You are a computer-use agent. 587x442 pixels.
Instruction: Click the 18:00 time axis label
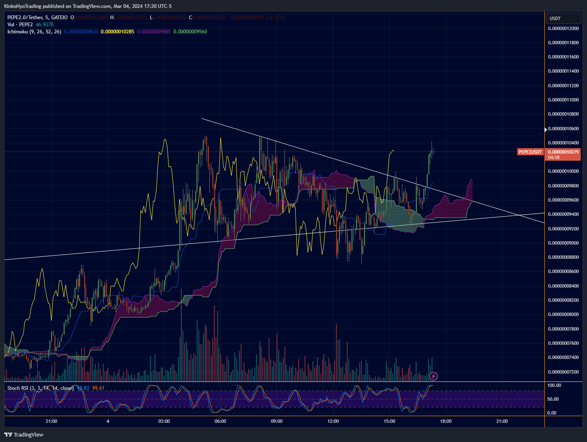click(x=446, y=421)
